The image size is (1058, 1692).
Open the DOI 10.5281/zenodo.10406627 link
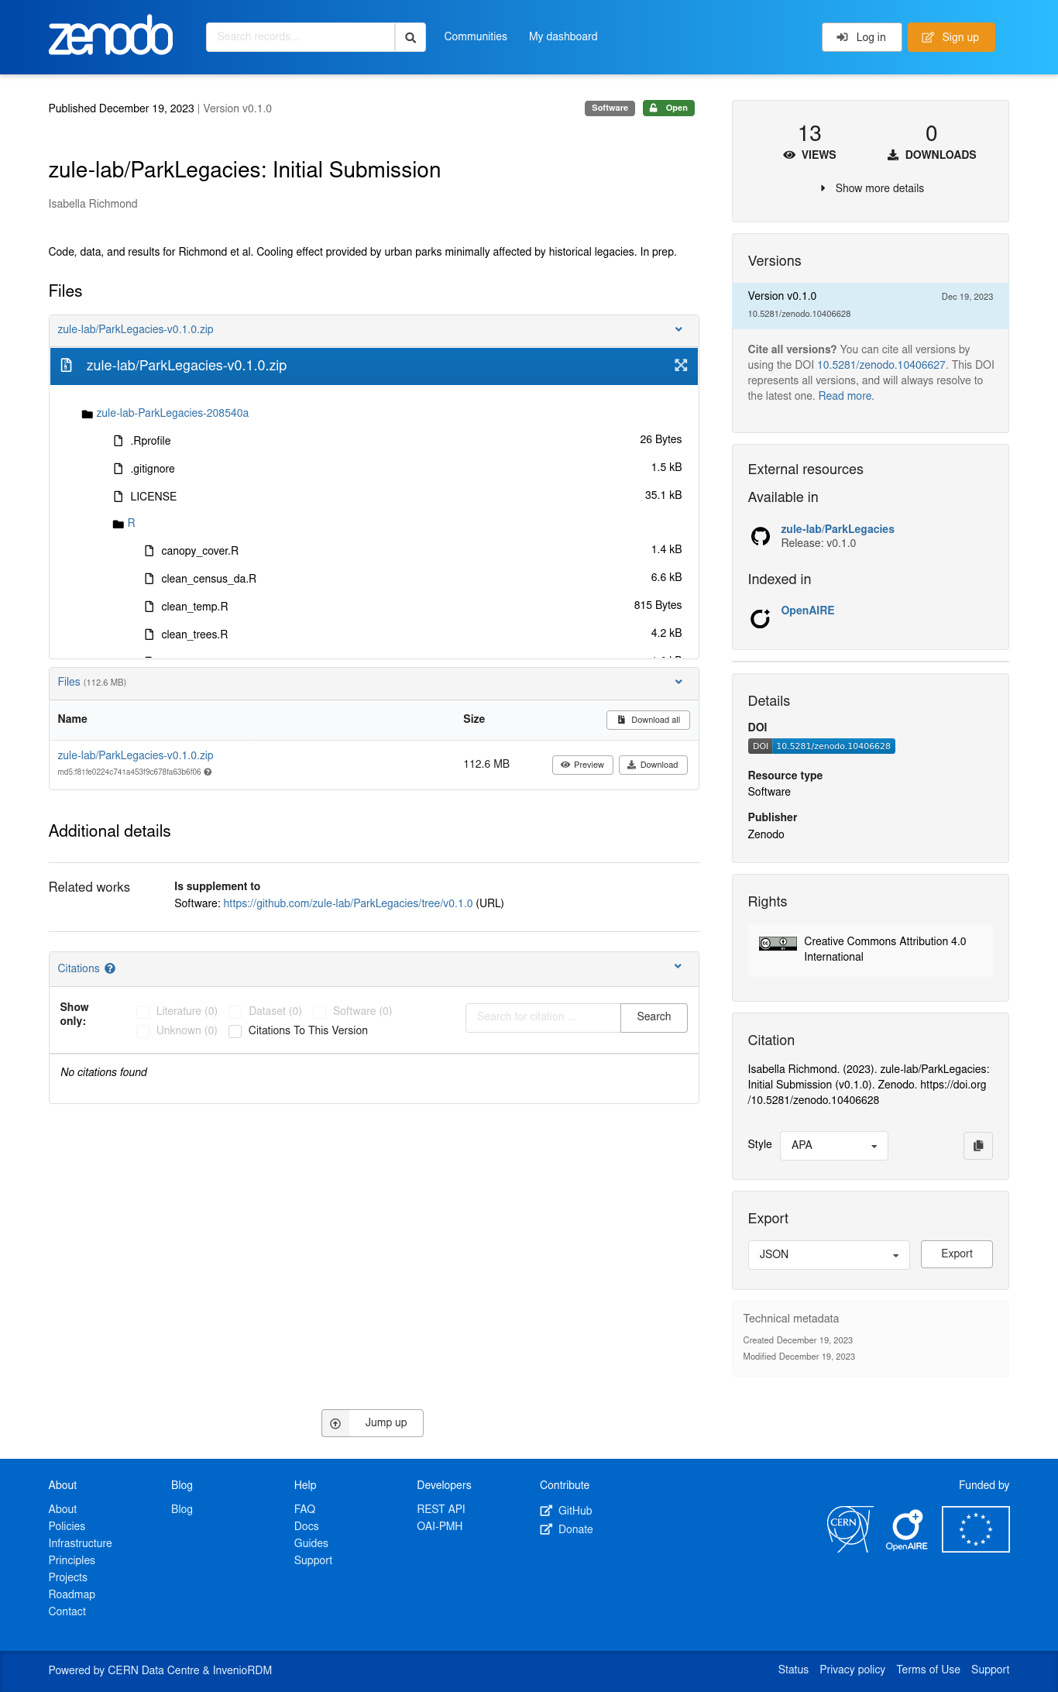[x=881, y=365]
